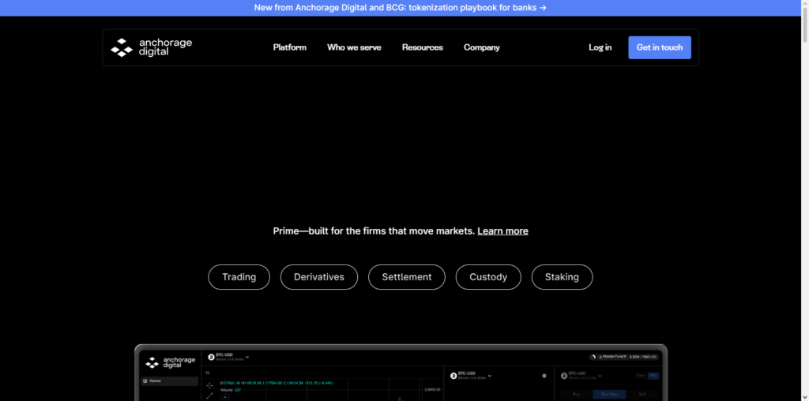Click the Log in link
The height and width of the screenshot is (401, 809).
(600, 47)
